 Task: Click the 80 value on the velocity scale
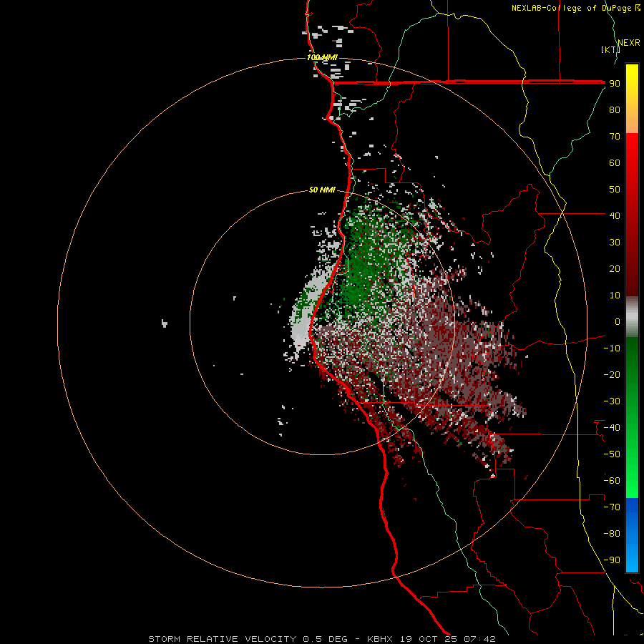pos(615,109)
